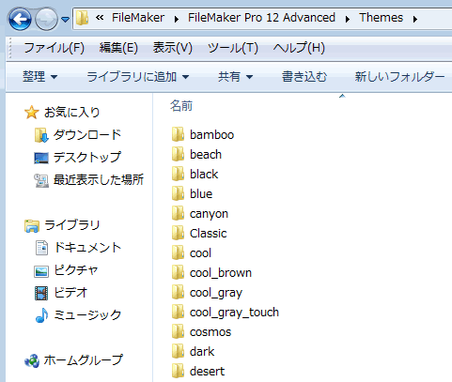The height and width of the screenshot is (382, 452).
Task: Click FileMaker Pro 12 Advanced in breadcrumb
Action: tap(261, 18)
